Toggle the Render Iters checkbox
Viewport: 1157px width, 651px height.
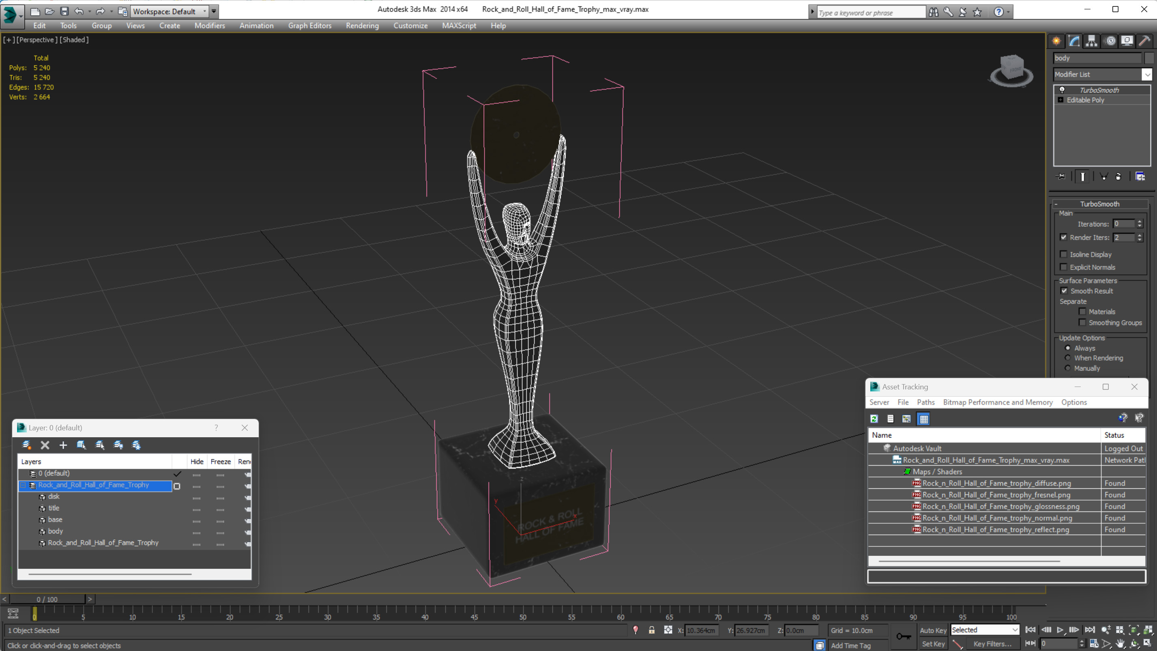click(1063, 237)
